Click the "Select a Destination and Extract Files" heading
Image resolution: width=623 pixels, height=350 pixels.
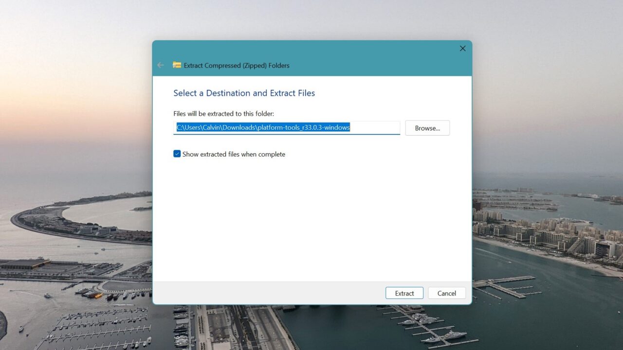tap(244, 93)
